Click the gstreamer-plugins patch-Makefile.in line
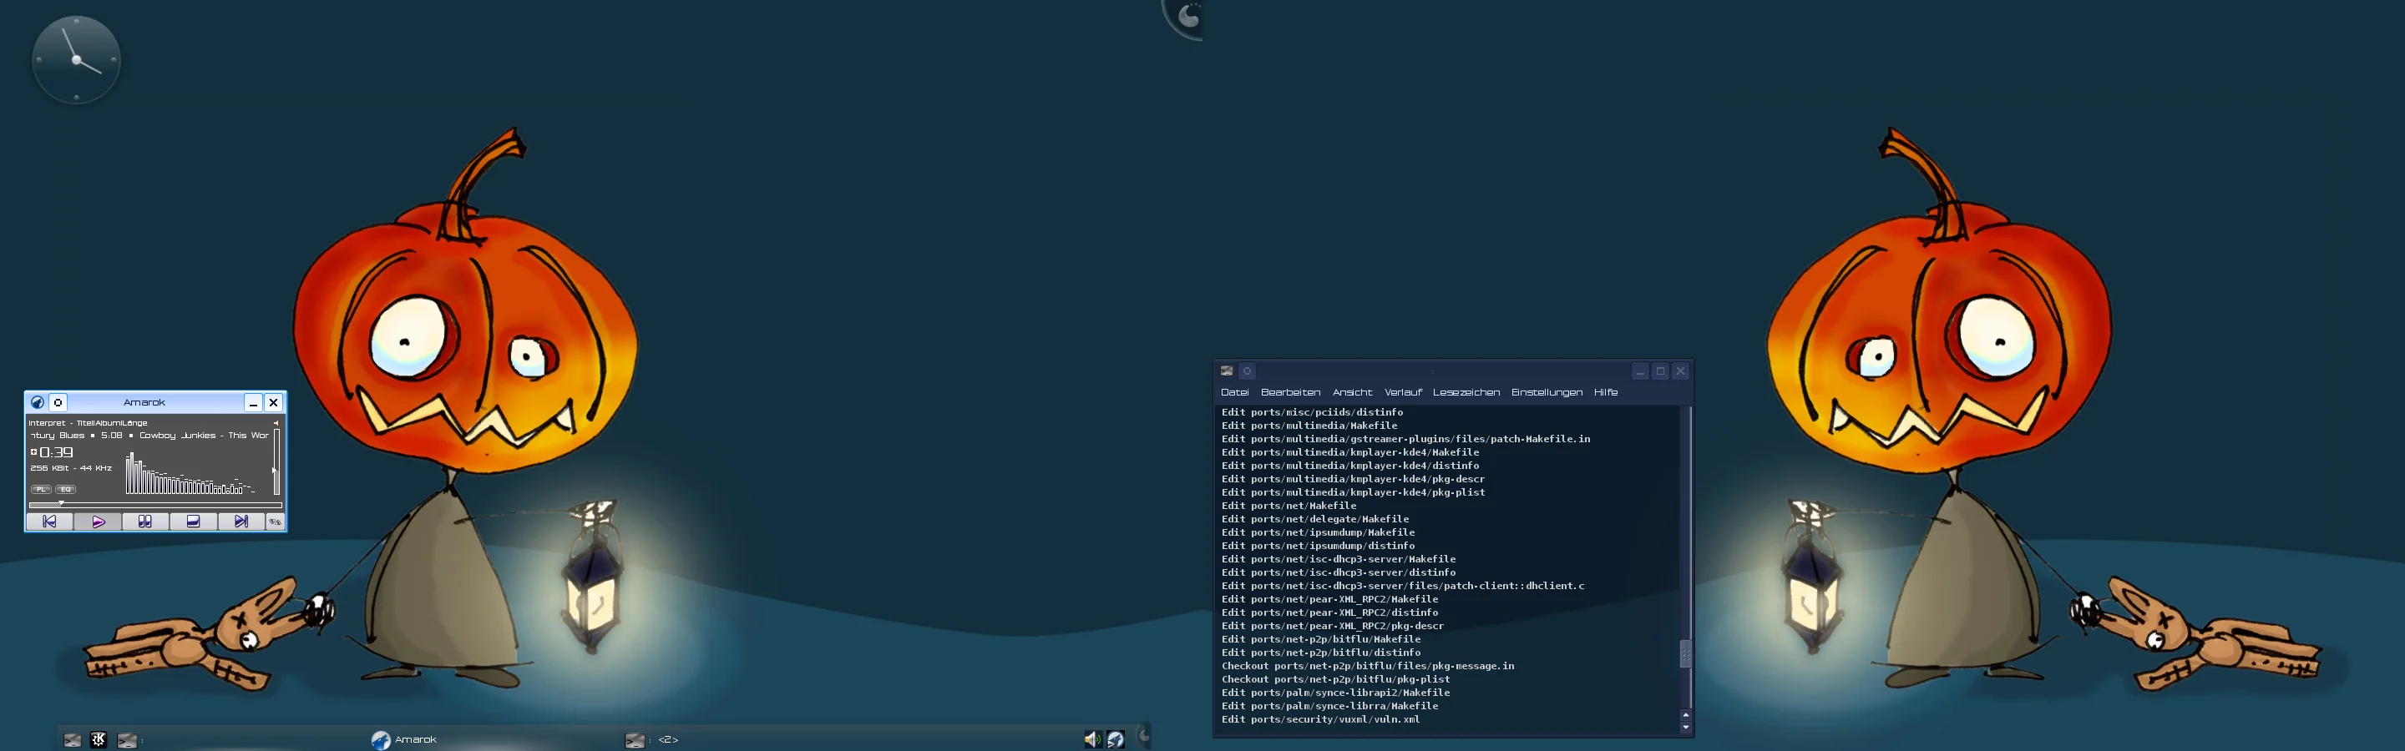This screenshot has height=751, width=2405. (x=1405, y=438)
